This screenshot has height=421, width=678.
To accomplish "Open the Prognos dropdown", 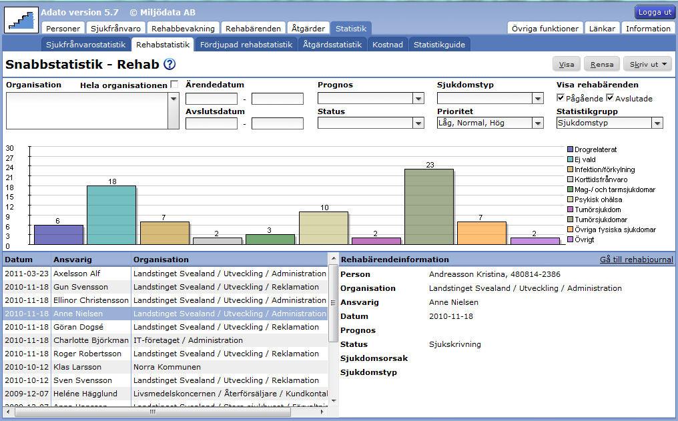I will (x=418, y=99).
